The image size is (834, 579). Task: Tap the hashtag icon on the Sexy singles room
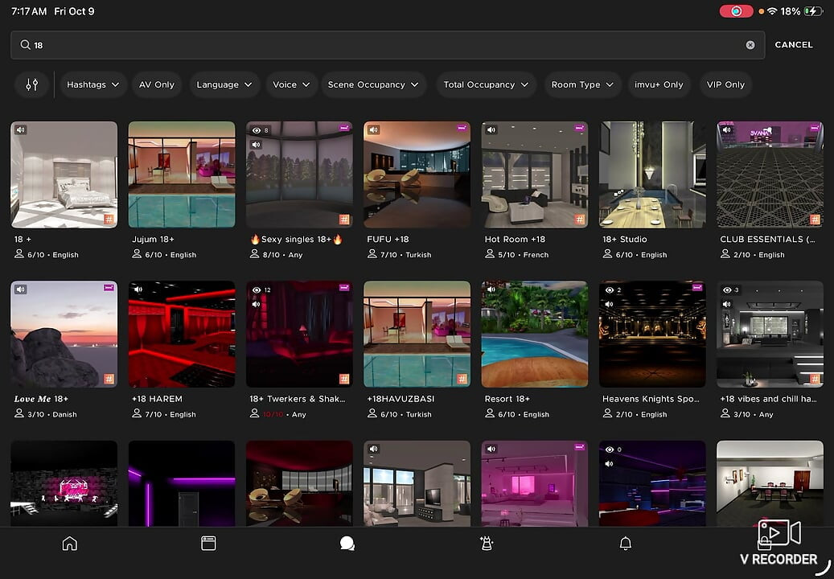(344, 219)
